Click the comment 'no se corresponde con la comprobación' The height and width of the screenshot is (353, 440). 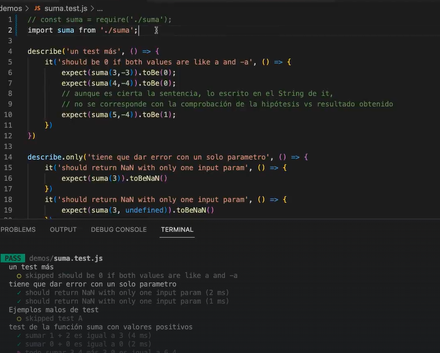[227, 104]
